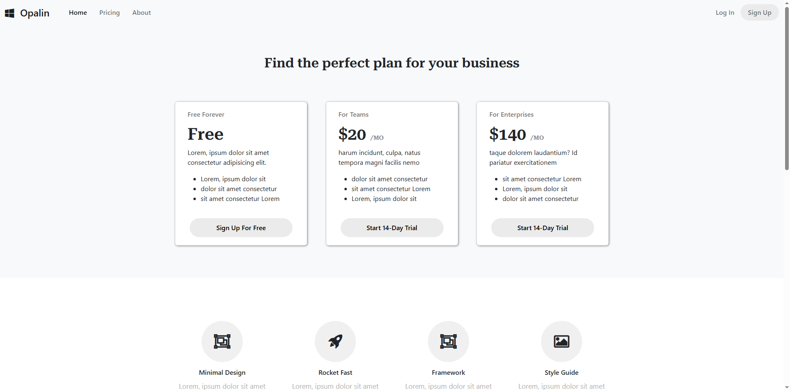The height and width of the screenshot is (390, 790).
Task: Select the Minimal Design heading
Action: [222, 373]
